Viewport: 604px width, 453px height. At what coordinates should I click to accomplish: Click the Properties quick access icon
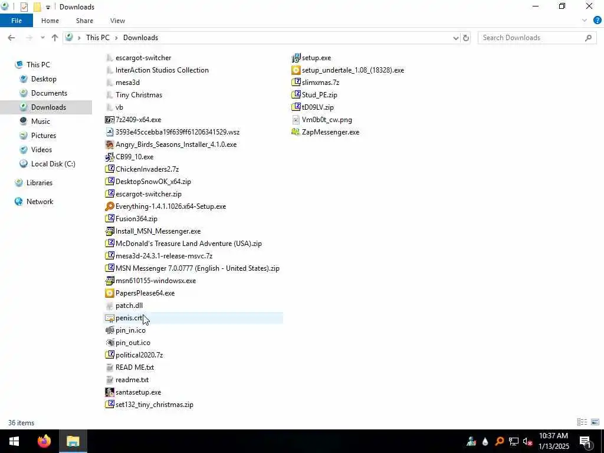click(x=24, y=7)
